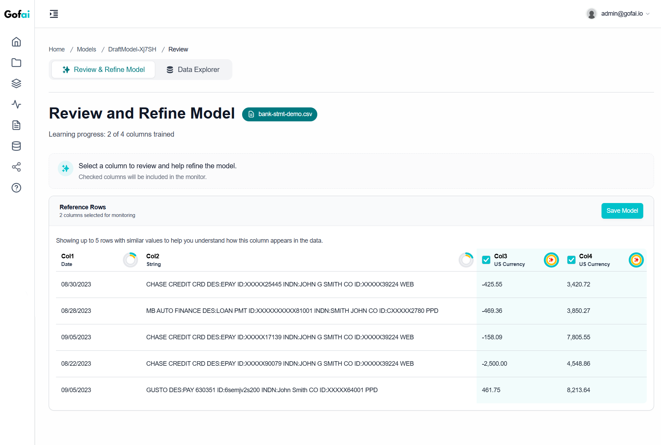Click the user avatar icon
The image size is (661, 445).
(591, 14)
